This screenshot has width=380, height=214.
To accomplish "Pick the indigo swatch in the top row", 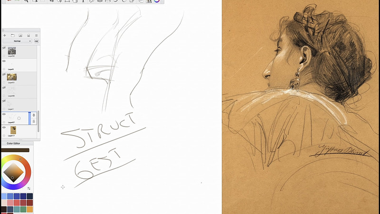I will pos(23,196).
